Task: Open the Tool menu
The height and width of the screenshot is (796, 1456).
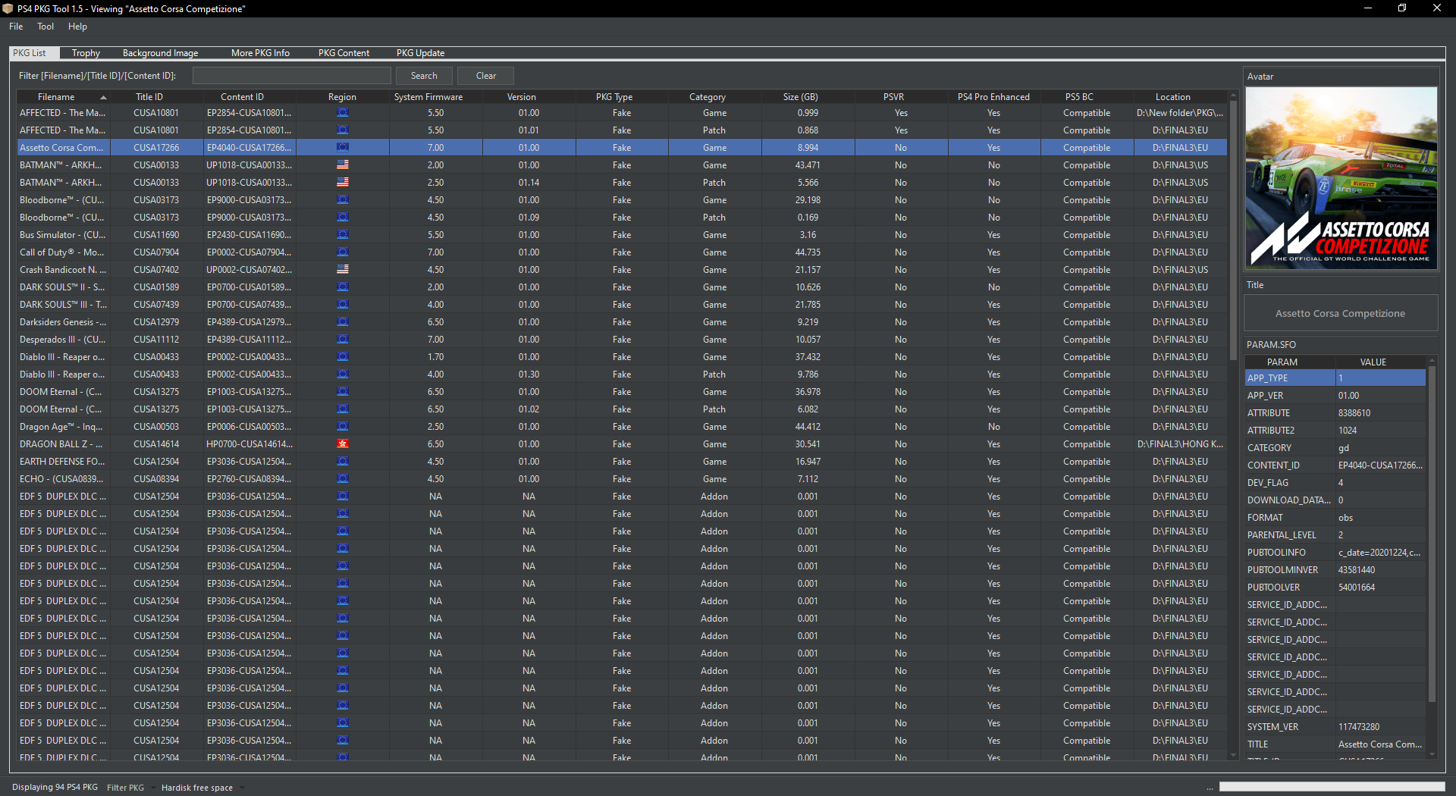Action: 45,26
